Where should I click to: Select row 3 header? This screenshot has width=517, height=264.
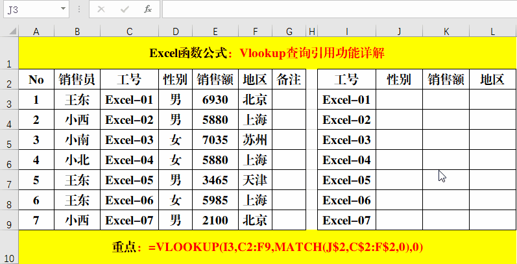(9, 99)
